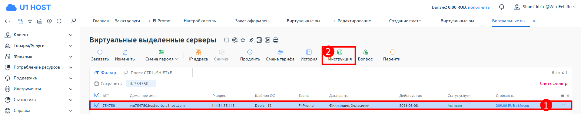The image size is (581, 114).
Task: Click the Снимки snapshots button
Action: [222, 56]
